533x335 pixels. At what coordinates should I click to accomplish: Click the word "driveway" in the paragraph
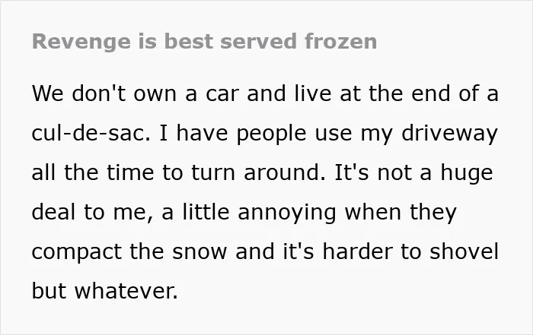click(x=449, y=134)
